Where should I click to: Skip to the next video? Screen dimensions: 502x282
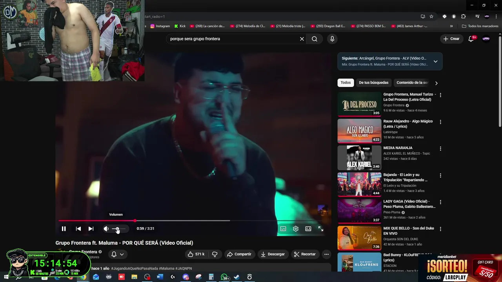click(91, 229)
